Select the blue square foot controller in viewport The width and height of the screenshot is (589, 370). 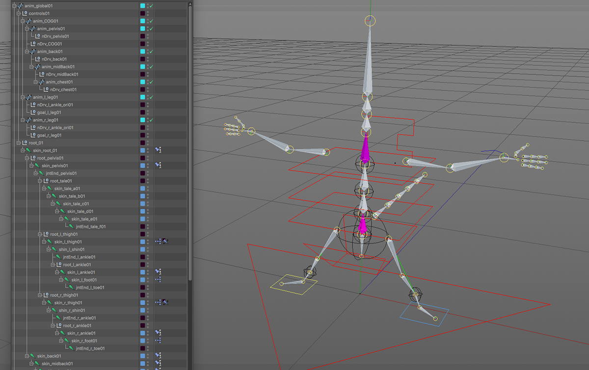[x=424, y=313]
